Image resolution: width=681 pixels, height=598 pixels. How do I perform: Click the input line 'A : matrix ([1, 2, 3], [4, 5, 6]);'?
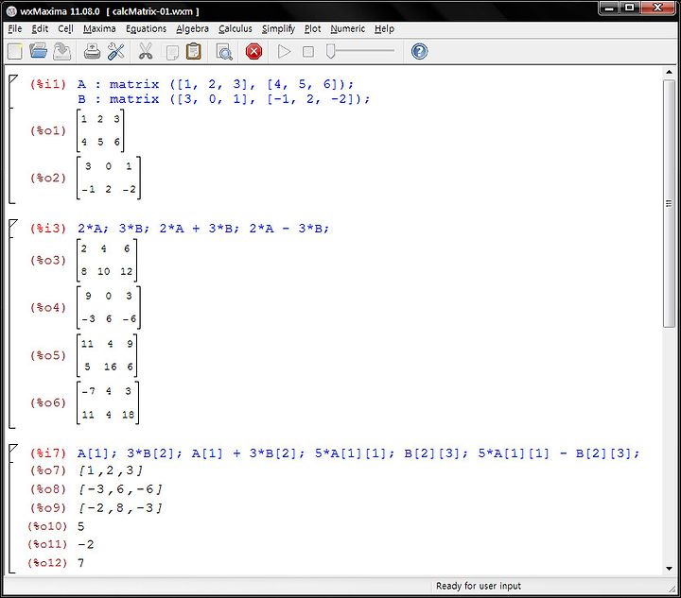[x=216, y=84]
